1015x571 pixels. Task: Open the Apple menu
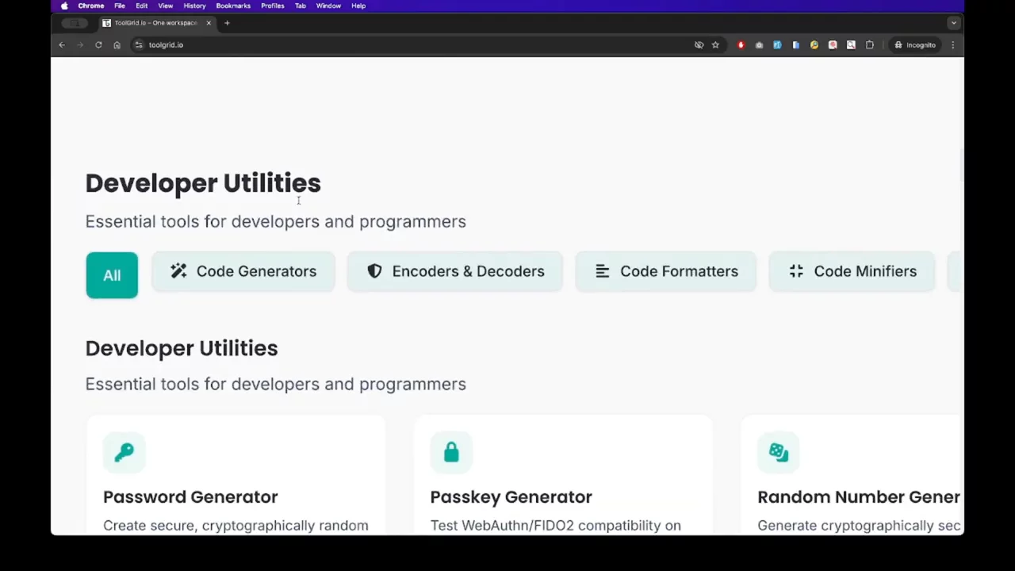pyautogui.click(x=64, y=6)
